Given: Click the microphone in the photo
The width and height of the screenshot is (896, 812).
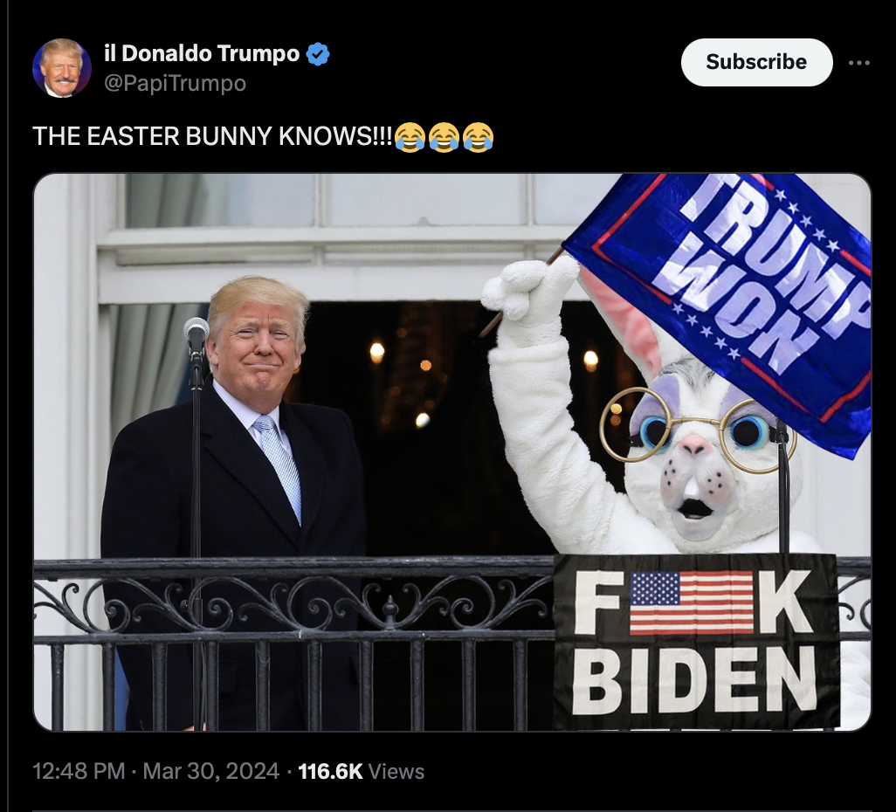Looking at the screenshot, I should click(196, 337).
